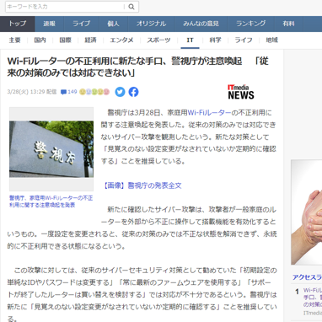Select the みんなの意見 tab

point(201,24)
